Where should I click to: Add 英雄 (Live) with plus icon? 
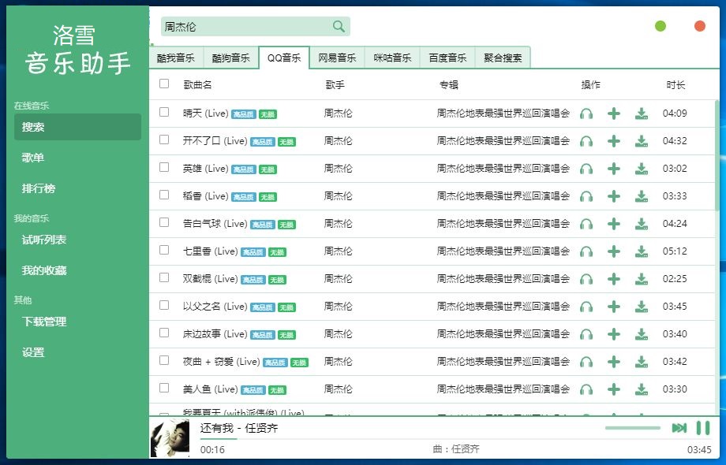point(614,169)
